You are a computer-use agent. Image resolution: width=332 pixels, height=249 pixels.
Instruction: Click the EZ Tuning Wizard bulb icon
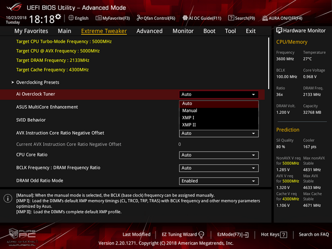(201, 235)
